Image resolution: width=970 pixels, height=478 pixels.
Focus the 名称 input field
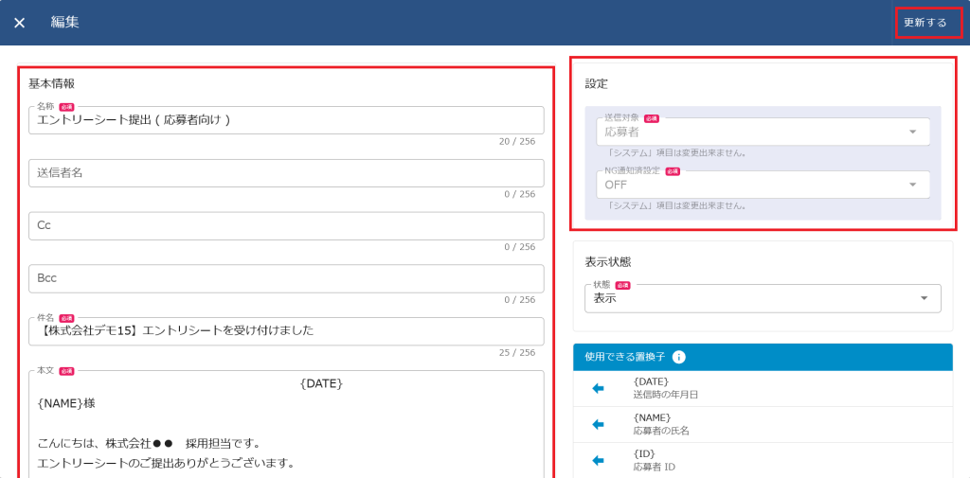[x=285, y=120]
